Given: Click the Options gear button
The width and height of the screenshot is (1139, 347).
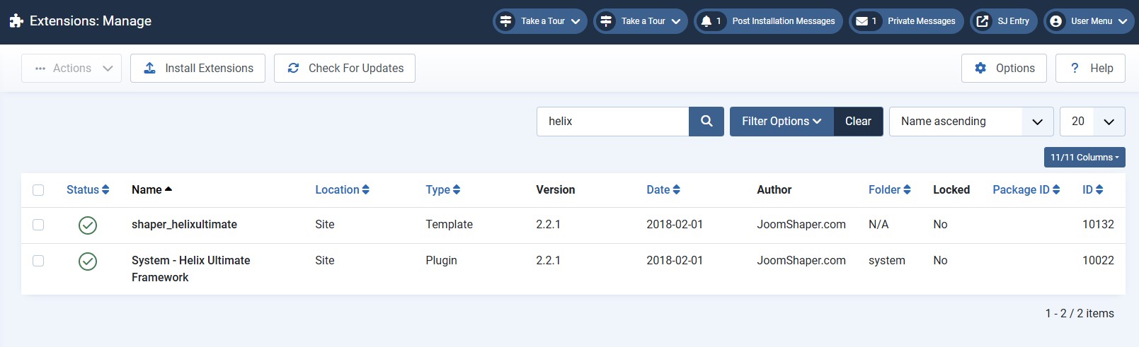Looking at the screenshot, I should tap(1003, 69).
